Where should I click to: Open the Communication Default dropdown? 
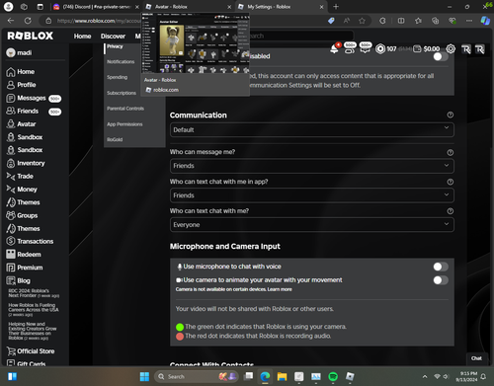(x=312, y=130)
